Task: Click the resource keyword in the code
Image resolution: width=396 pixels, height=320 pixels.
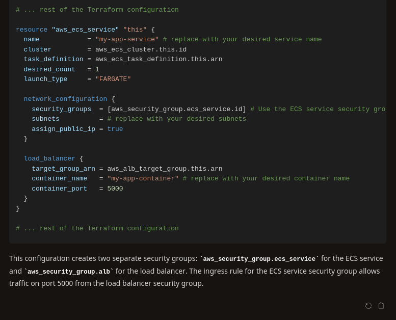Action: coord(32,30)
